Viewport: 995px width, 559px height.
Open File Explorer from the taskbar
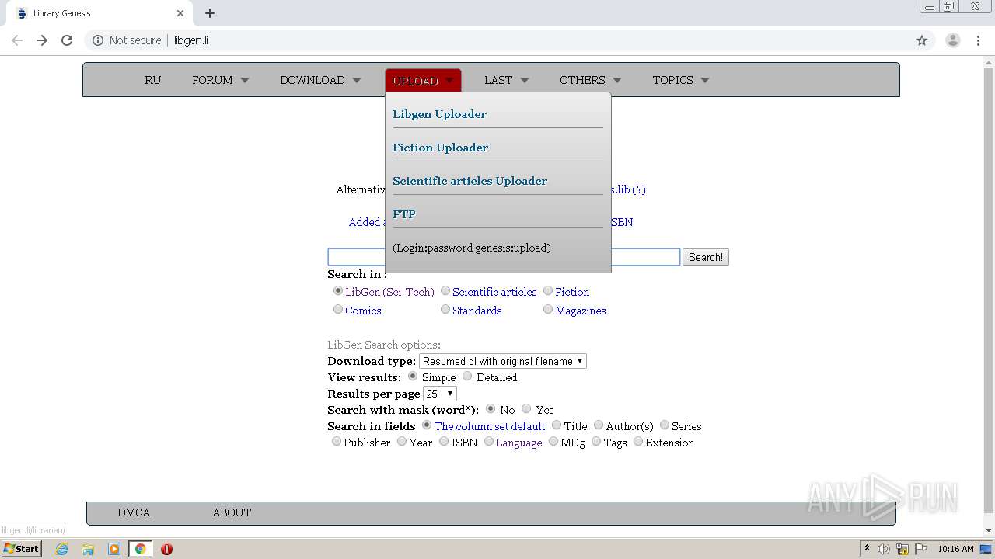[88, 549]
